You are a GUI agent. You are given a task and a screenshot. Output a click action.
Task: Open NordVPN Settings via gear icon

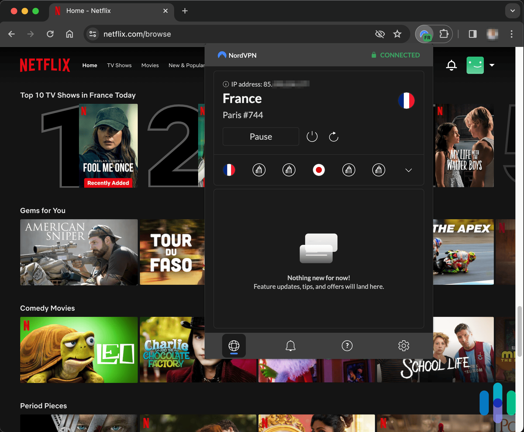pyautogui.click(x=404, y=346)
